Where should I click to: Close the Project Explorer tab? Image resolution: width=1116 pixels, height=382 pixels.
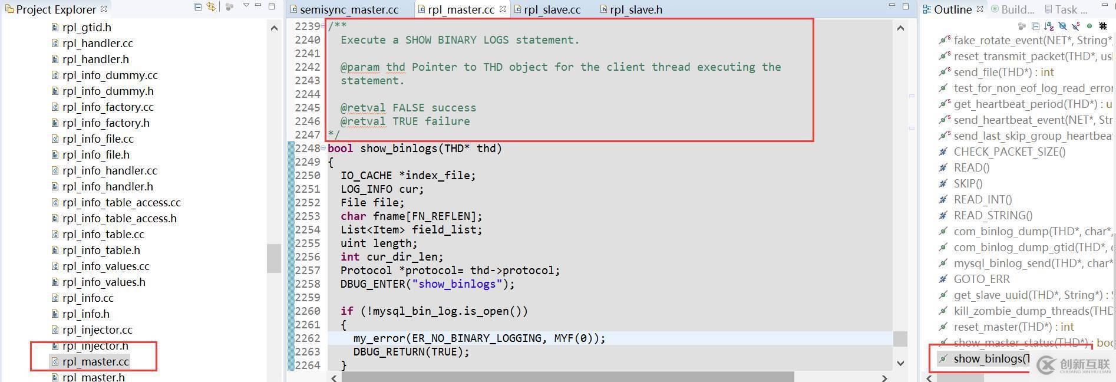[x=104, y=9]
